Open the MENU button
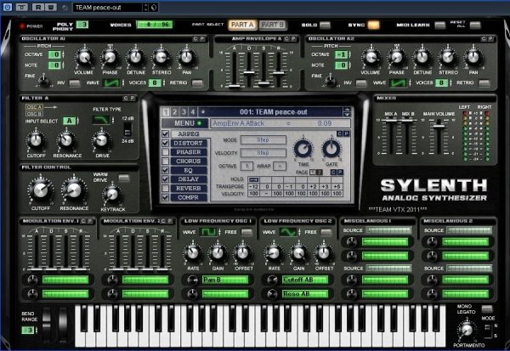Screen dimensions: 510x351 pos(185,123)
